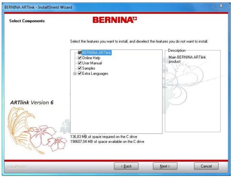
Task: Expand the Extra Languages tree node
Action: 75,74
